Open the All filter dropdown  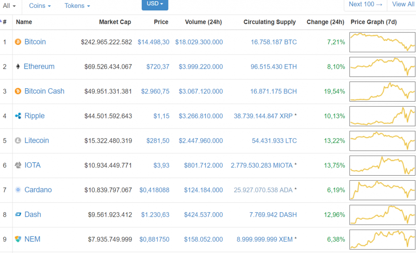pos(9,6)
